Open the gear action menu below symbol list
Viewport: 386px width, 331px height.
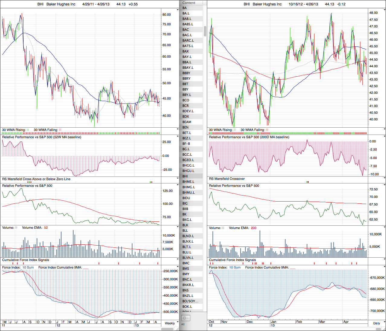(185, 318)
